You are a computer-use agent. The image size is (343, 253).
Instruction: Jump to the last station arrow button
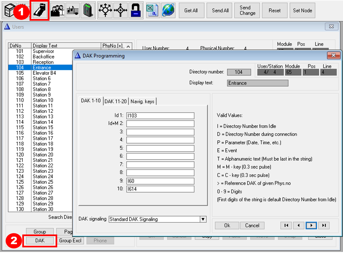coord(324,226)
